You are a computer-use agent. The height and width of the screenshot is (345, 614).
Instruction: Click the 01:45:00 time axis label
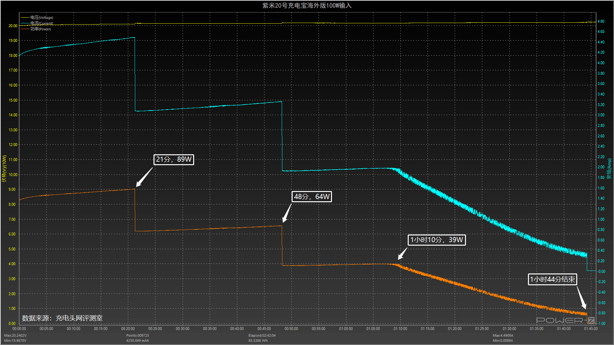click(591, 329)
